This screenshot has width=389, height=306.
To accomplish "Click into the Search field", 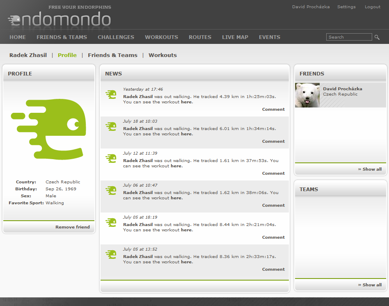I will pyautogui.click(x=349, y=37).
